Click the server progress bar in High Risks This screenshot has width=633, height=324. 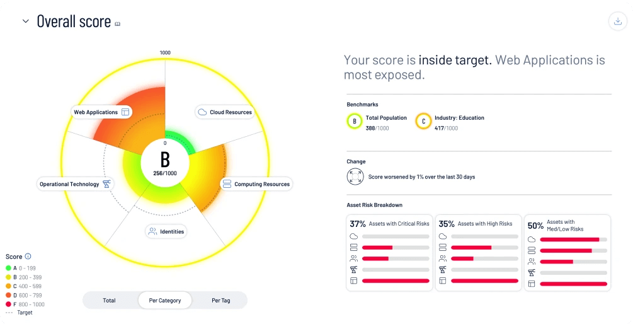484,247
